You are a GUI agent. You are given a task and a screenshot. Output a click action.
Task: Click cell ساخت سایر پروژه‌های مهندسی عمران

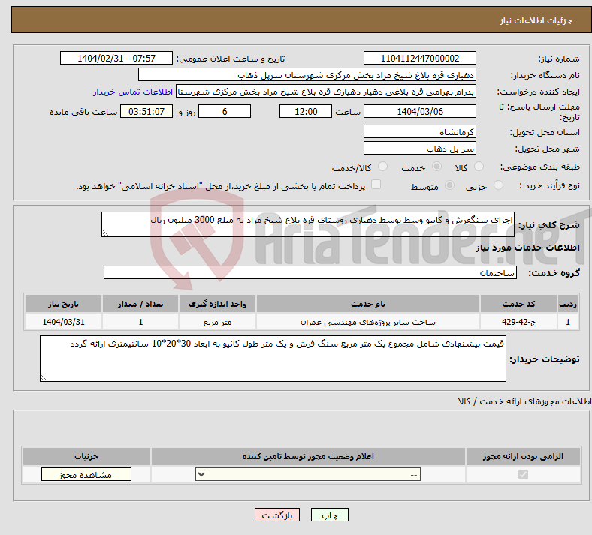tap(367, 322)
